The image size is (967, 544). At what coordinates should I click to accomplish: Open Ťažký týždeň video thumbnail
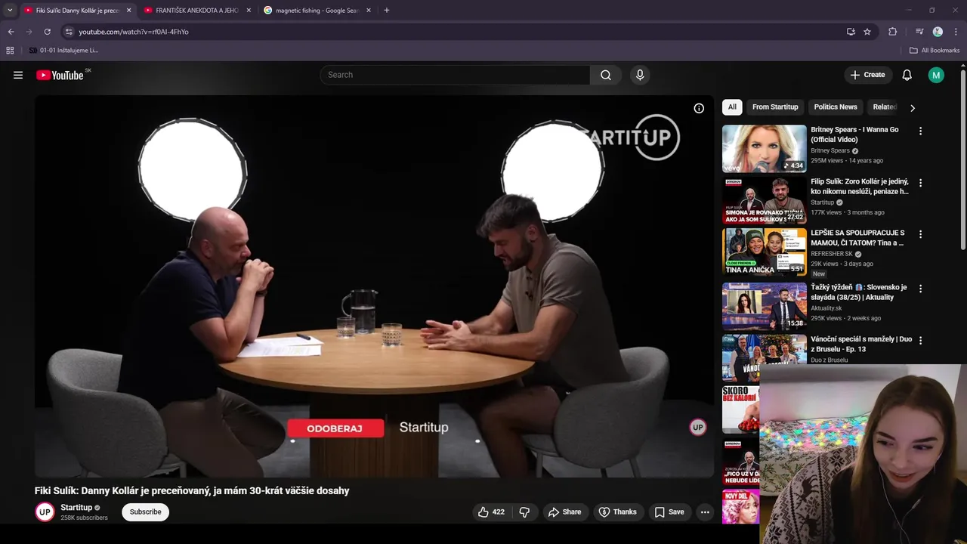tap(765, 307)
